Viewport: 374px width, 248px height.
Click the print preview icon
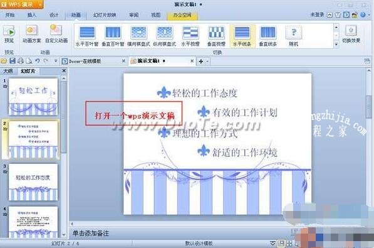[x=29, y=61]
